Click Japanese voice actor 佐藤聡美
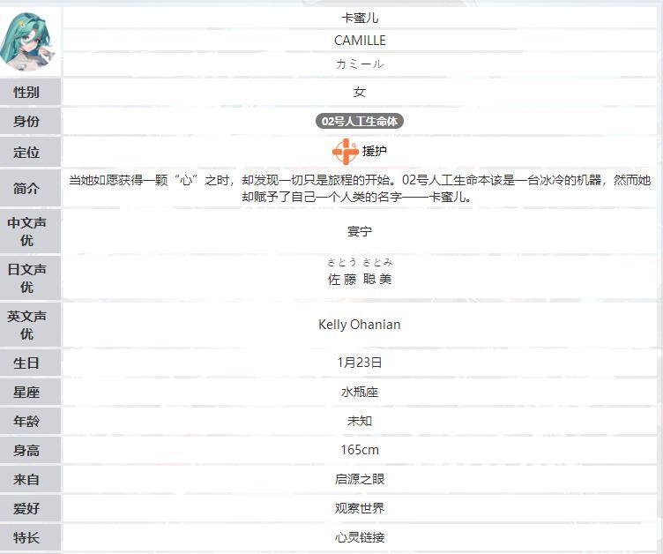Image resolution: width=663 pixels, height=554 pixels. [x=360, y=279]
